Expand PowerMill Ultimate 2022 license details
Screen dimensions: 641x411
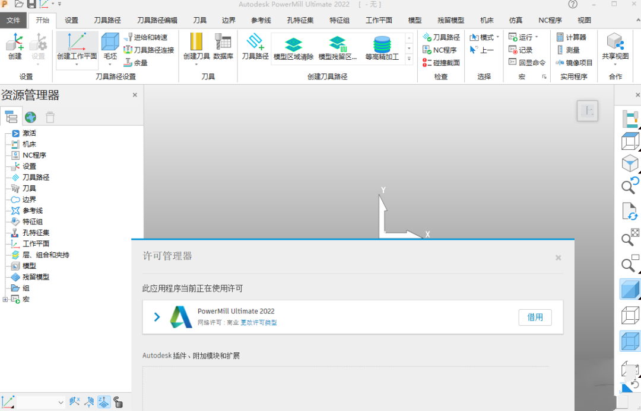[x=157, y=317]
